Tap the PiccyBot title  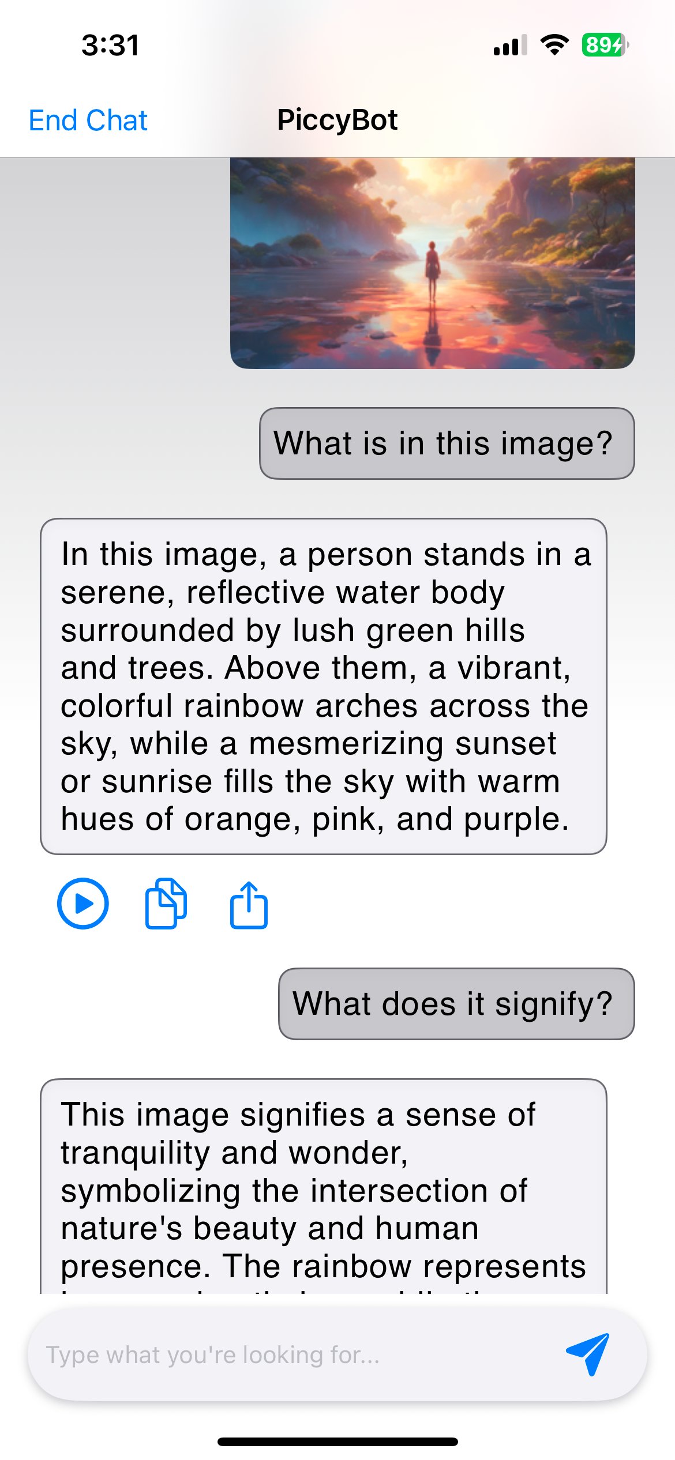pos(337,121)
